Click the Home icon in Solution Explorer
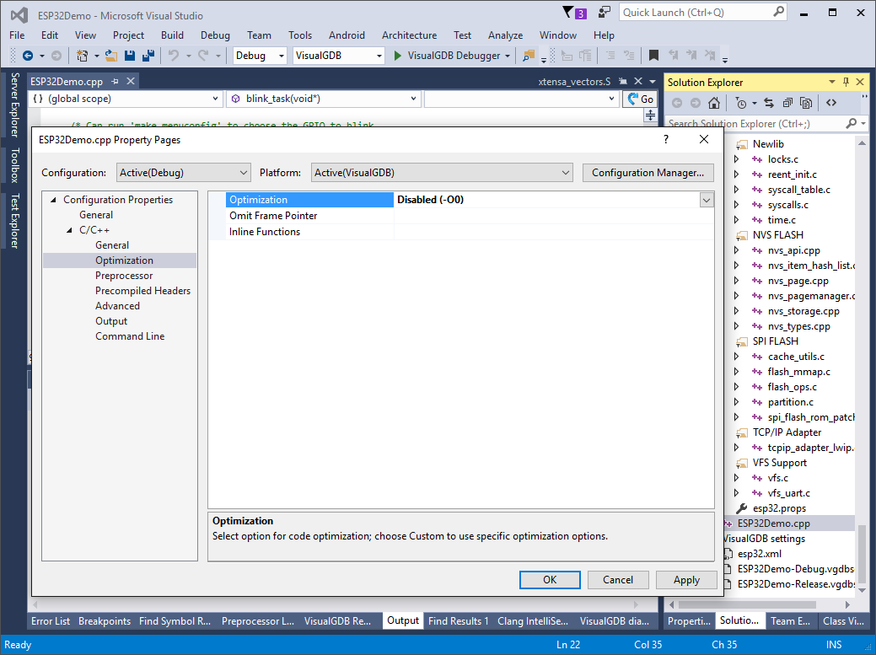This screenshot has width=876, height=655. tap(713, 103)
